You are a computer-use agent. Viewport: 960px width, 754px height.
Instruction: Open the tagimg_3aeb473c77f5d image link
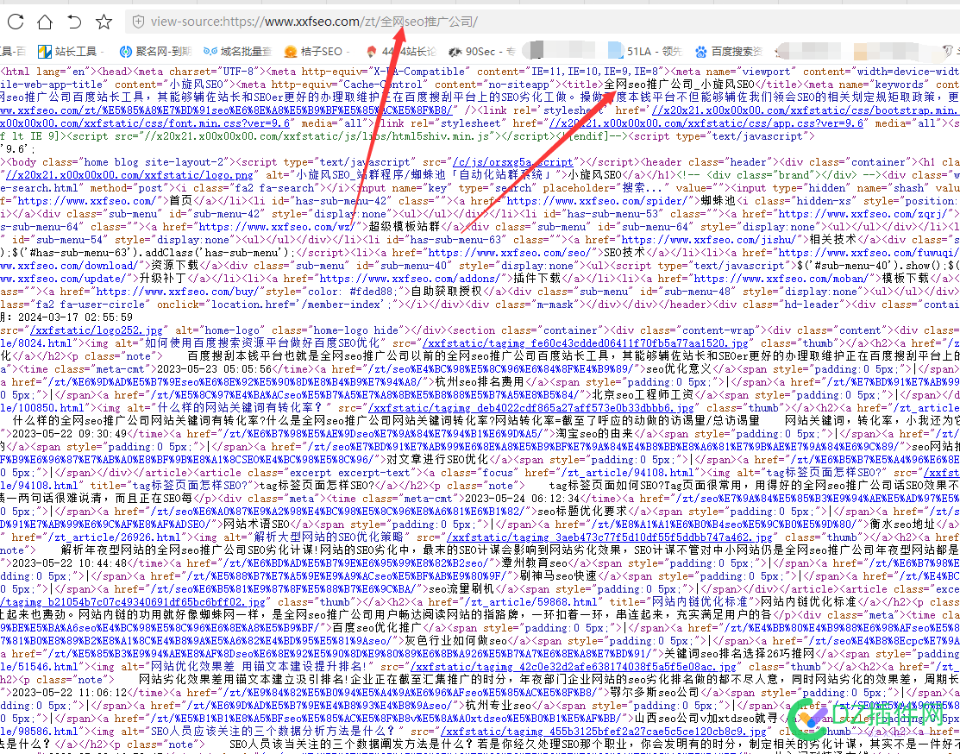[x=610, y=537]
